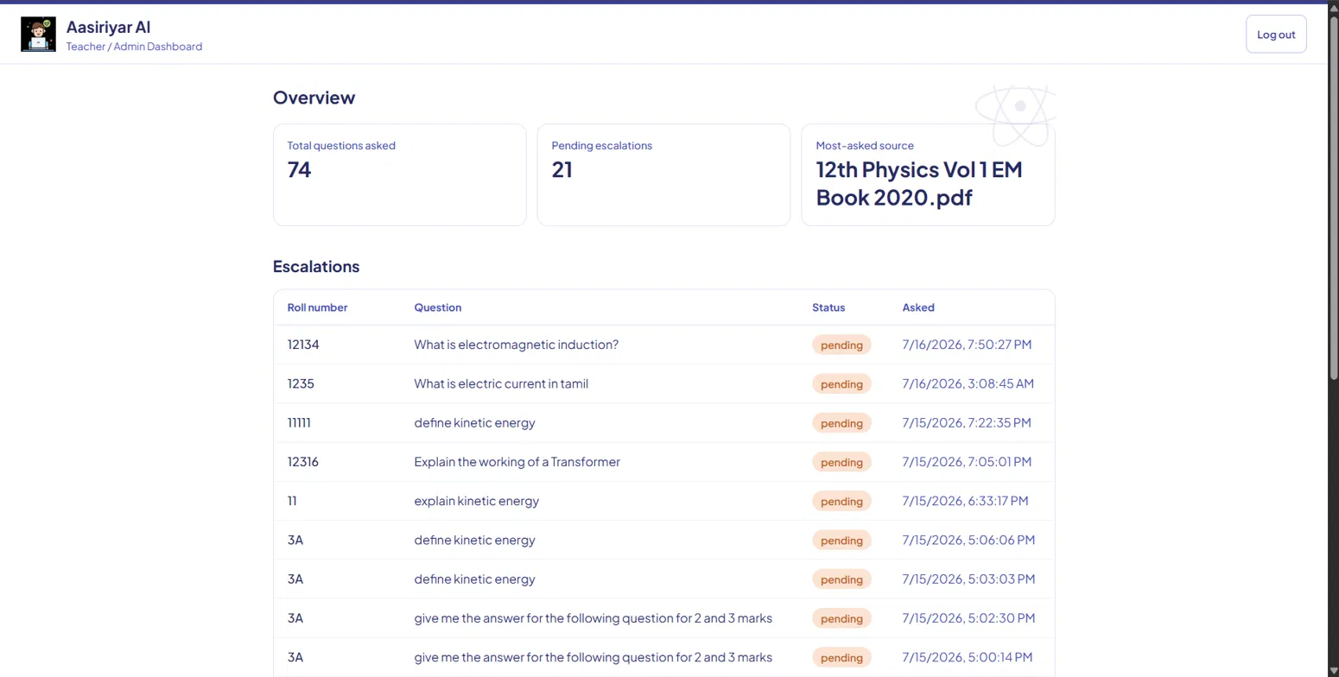
Task: Click pending badge in the 5:03:03 PM row
Action: click(841, 579)
